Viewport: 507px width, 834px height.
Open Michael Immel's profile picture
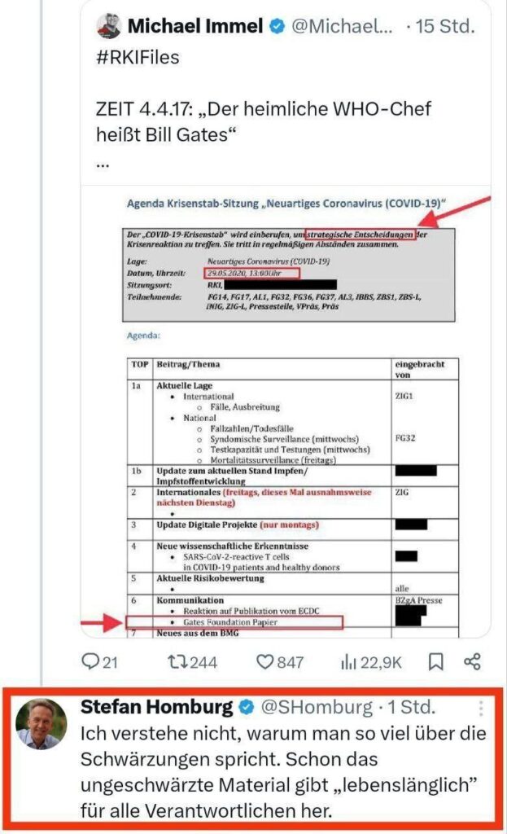107,26
